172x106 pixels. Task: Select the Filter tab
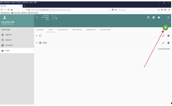point(50,30)
